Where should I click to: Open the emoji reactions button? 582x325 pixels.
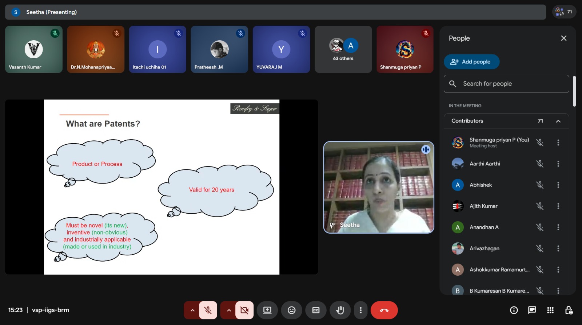click(291, 310)
